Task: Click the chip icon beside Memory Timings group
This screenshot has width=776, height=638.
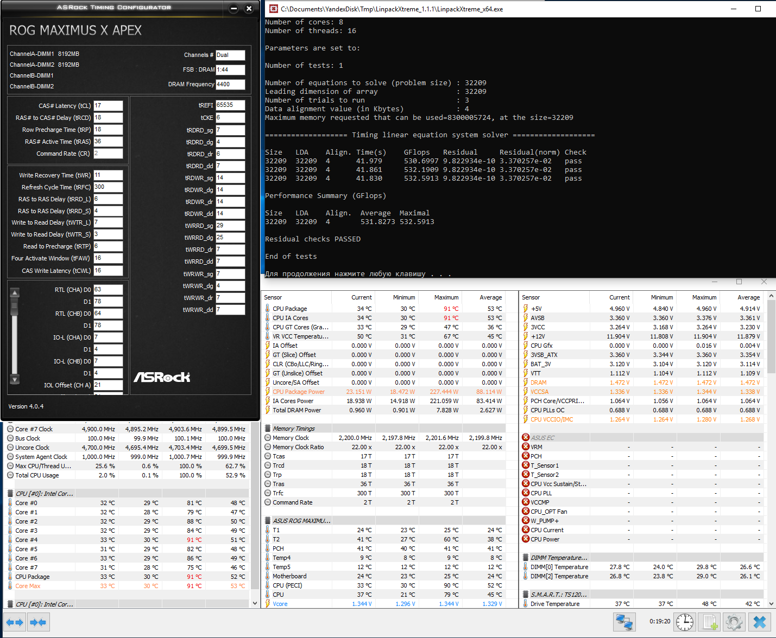Action: pos(268,429)
